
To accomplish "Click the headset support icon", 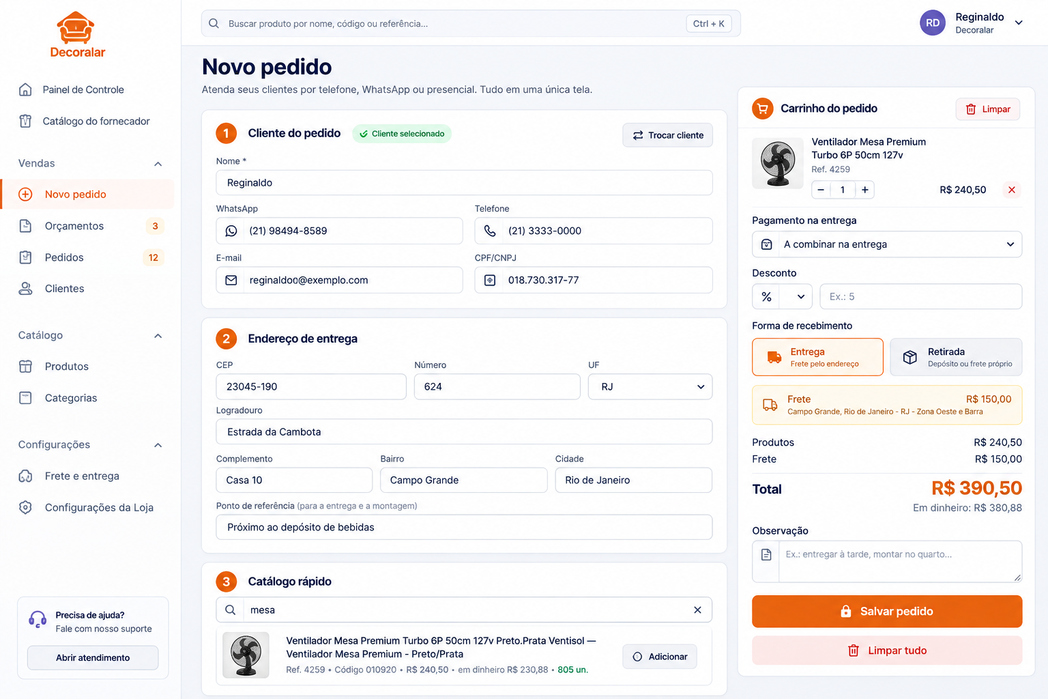I will click(38, 619).
